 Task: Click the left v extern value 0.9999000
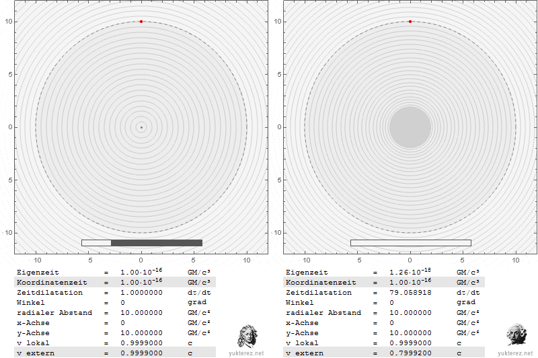pos(143,353)
